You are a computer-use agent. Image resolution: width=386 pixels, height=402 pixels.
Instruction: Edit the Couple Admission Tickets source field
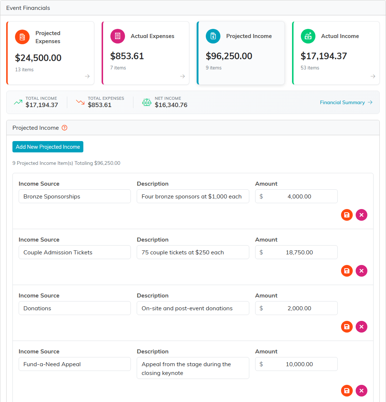pos(75,252)
